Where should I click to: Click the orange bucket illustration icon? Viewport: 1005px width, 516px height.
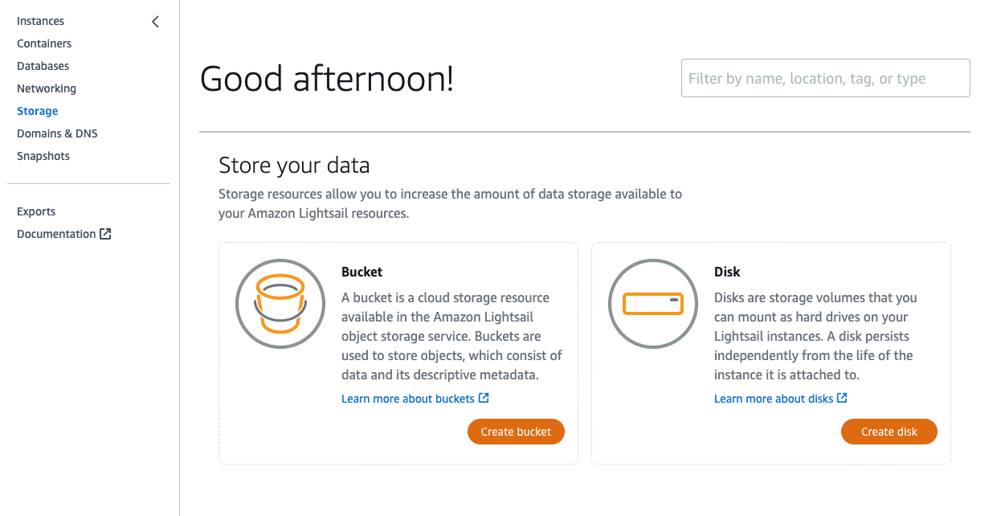[280, 303]
